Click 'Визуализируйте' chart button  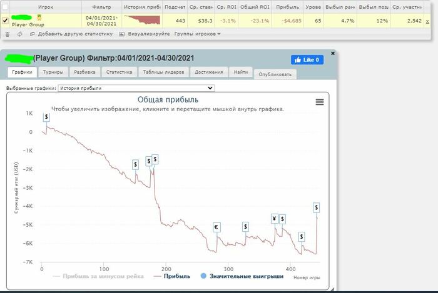tap(145, 34)
